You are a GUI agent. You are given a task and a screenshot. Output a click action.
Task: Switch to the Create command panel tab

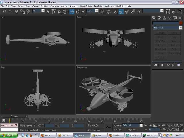pos(154,18)
